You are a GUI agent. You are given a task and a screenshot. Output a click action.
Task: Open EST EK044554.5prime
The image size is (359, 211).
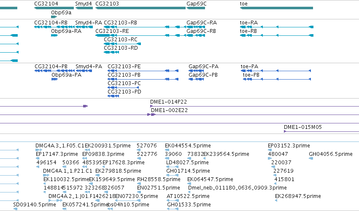[188, 146]
